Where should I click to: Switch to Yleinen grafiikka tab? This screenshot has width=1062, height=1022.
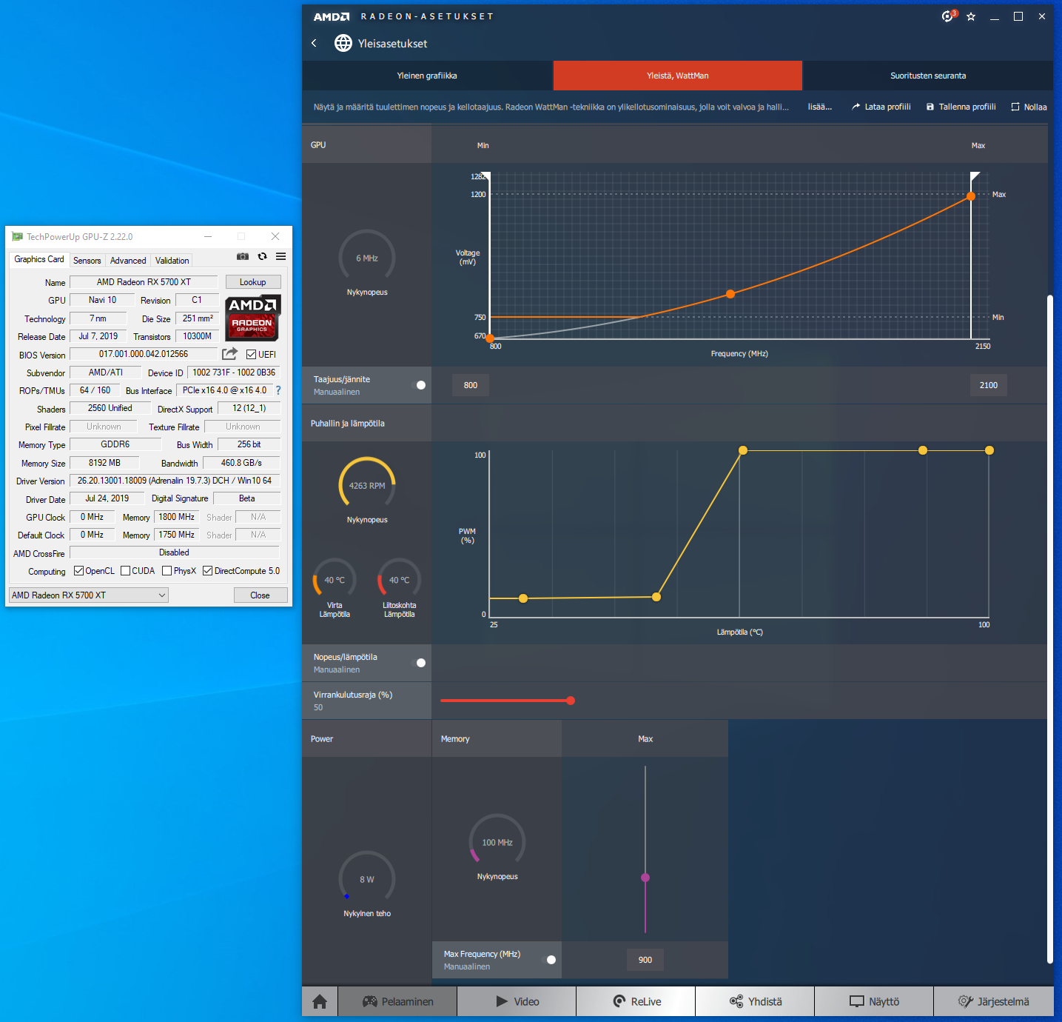[427, 76]
